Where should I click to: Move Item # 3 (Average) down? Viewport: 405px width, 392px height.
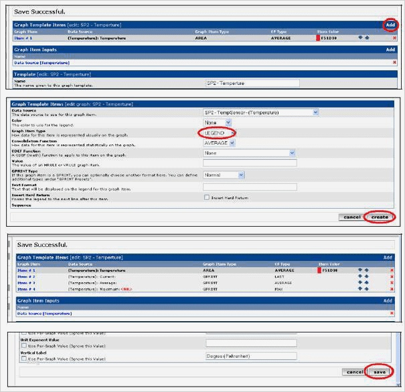[360, 282]
